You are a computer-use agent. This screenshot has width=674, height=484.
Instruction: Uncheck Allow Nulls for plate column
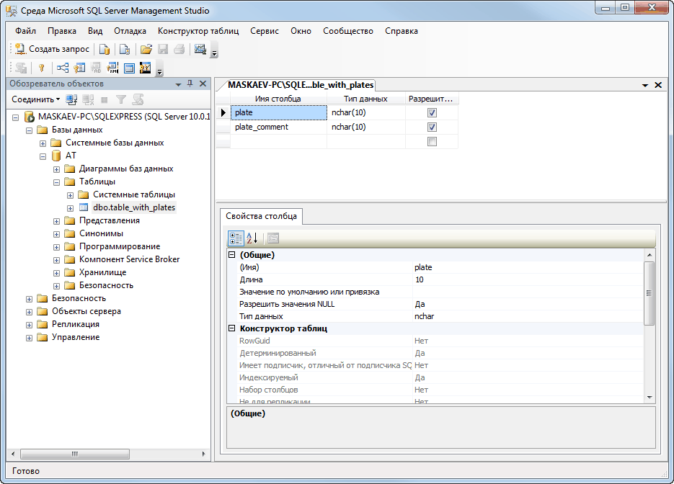pos(432,113)
